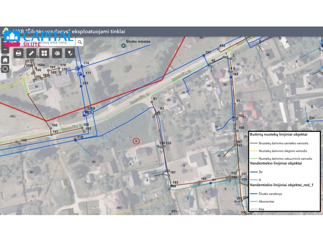Viewport: 323px width, 242px height.
Task: Zoom out the map with minus button
Action: [5, 50]
